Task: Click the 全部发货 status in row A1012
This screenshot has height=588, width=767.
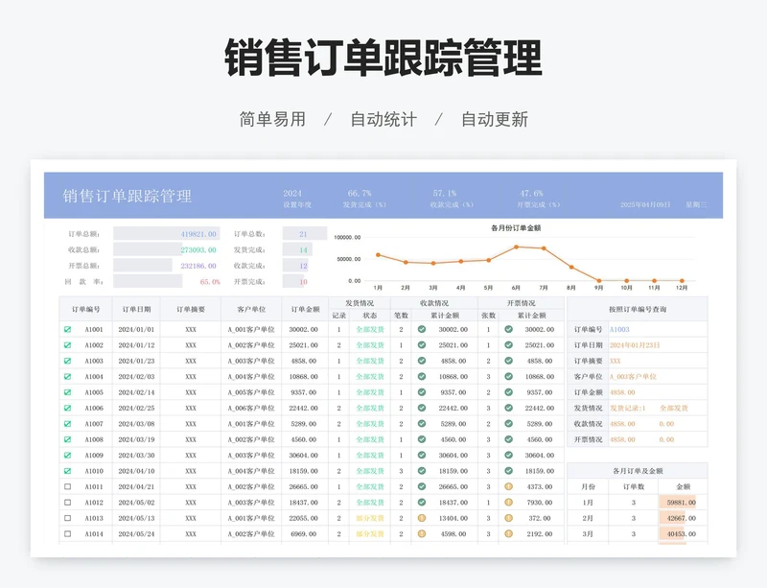Action: [x=370, y=503]
